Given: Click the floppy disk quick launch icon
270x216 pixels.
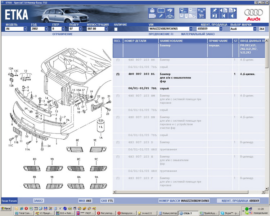Looking at the screenshot, I should pos(45,208).
